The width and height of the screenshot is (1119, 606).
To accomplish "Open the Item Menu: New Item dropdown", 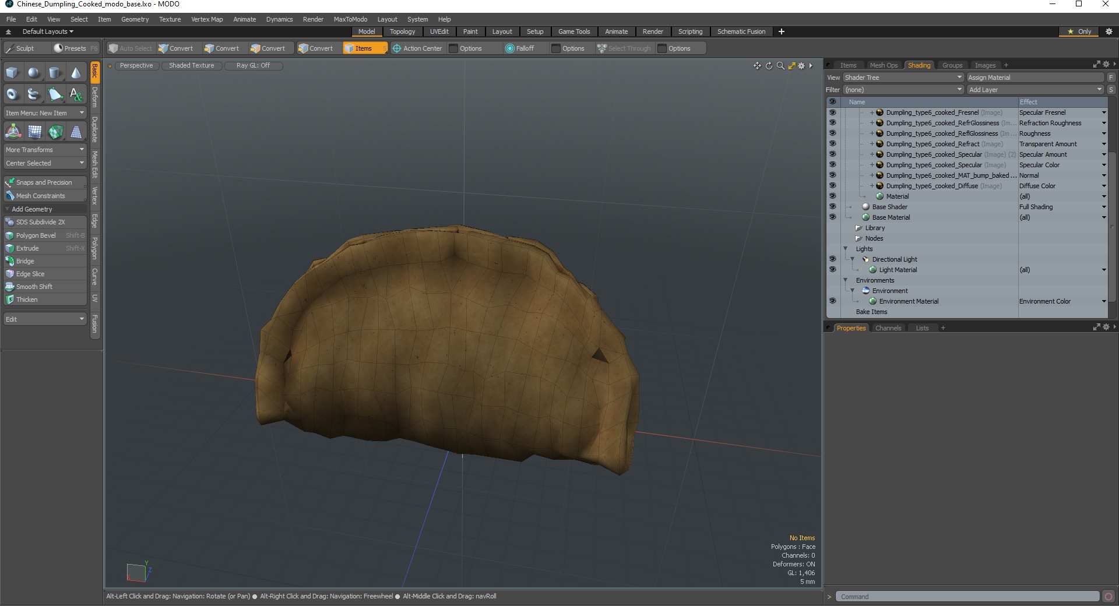I will click(x=45, y=113).
